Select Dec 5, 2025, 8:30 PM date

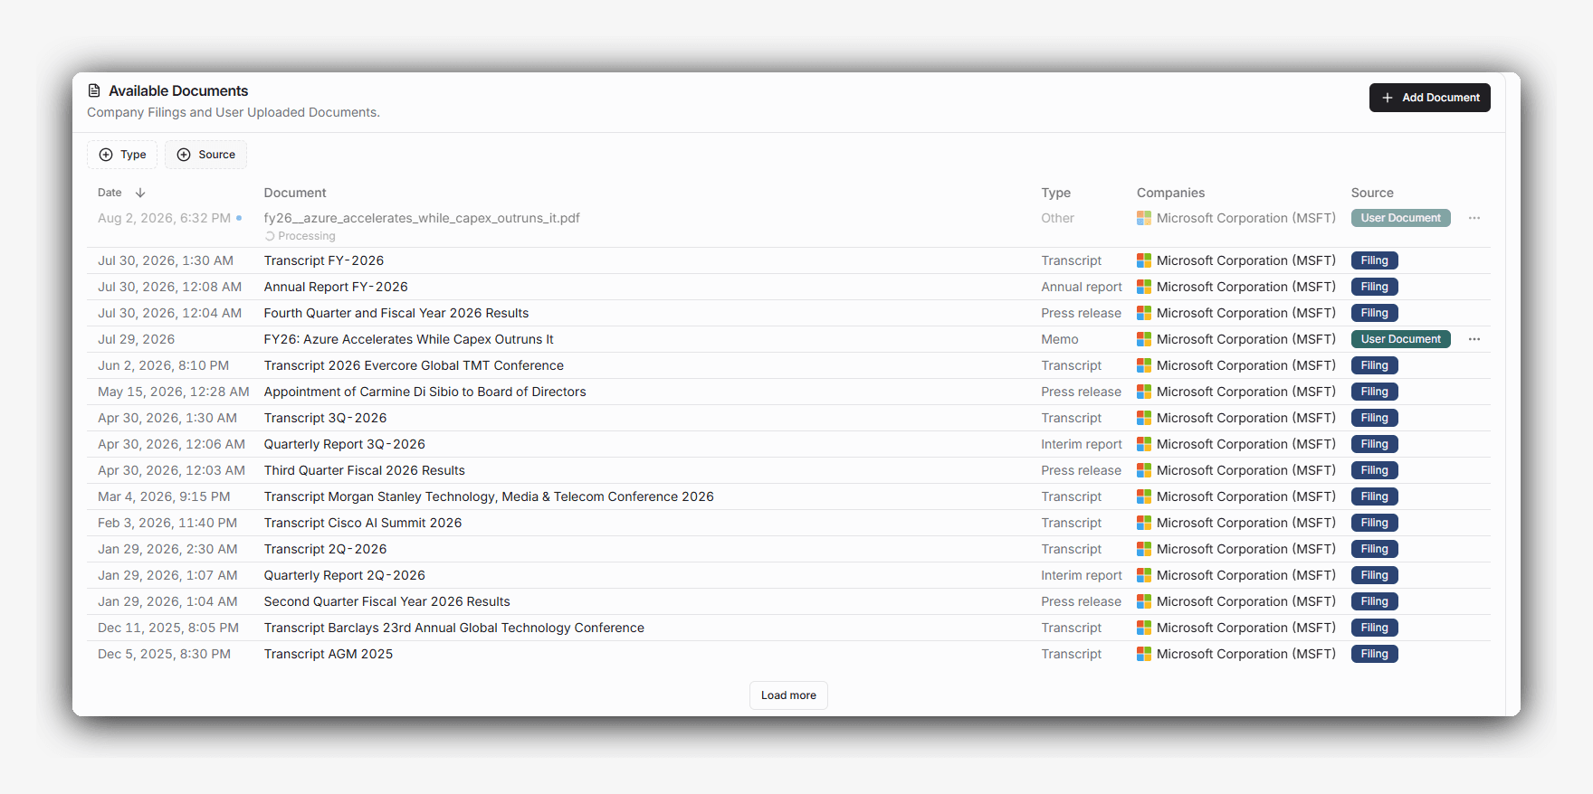164,654
